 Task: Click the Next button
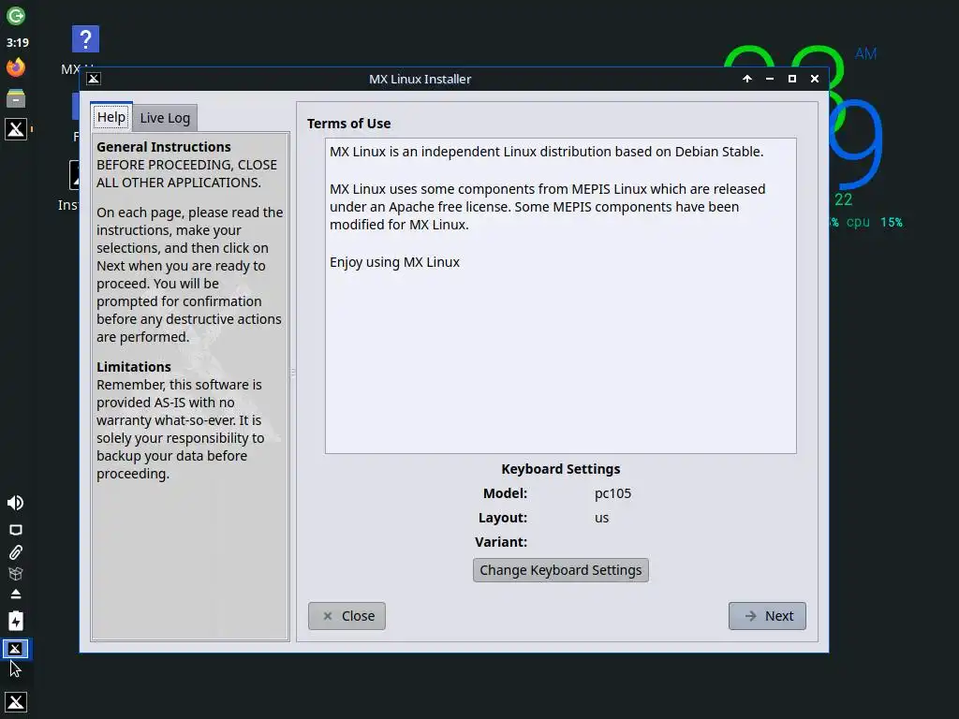(767, 616)
